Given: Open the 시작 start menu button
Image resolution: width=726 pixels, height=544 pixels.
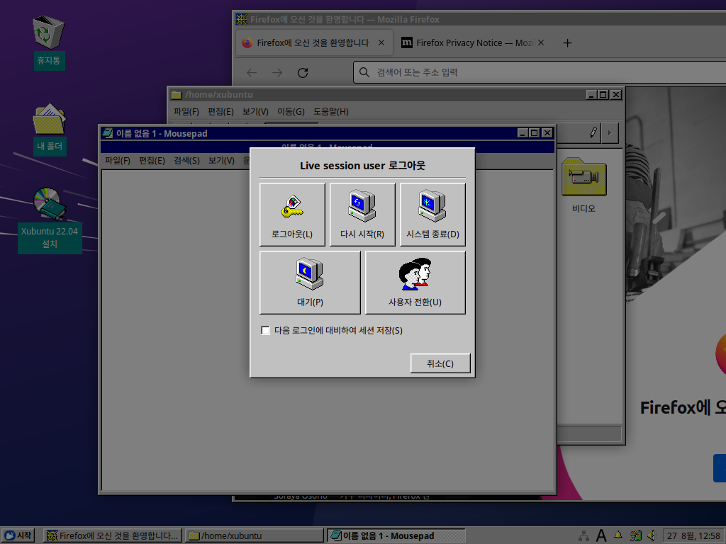Looking at the screenshot, I should point(18,535).
